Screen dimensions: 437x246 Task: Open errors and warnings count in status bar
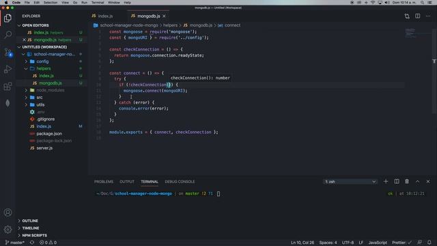(x=48, y=243)
